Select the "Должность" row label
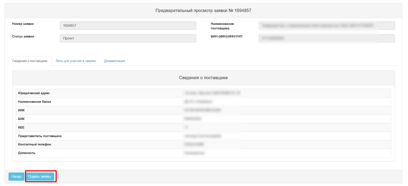The image size is (408, 186). [27, 153]
